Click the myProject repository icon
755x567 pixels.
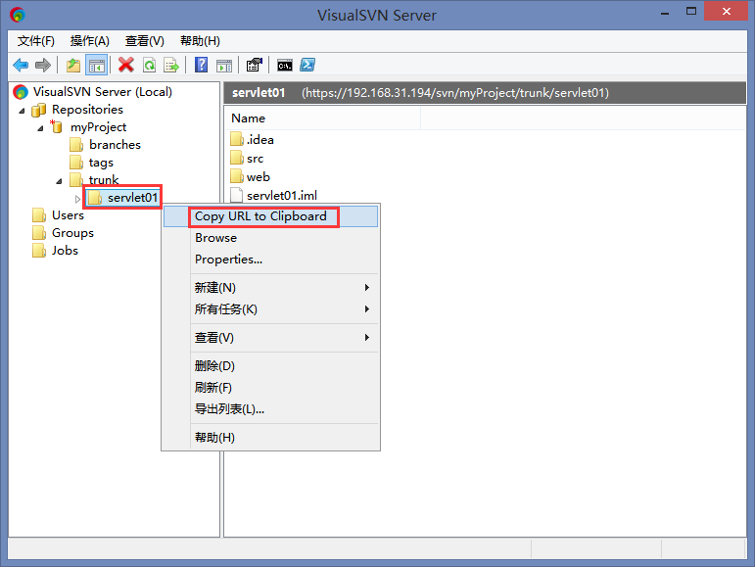(x=57, y=127)
